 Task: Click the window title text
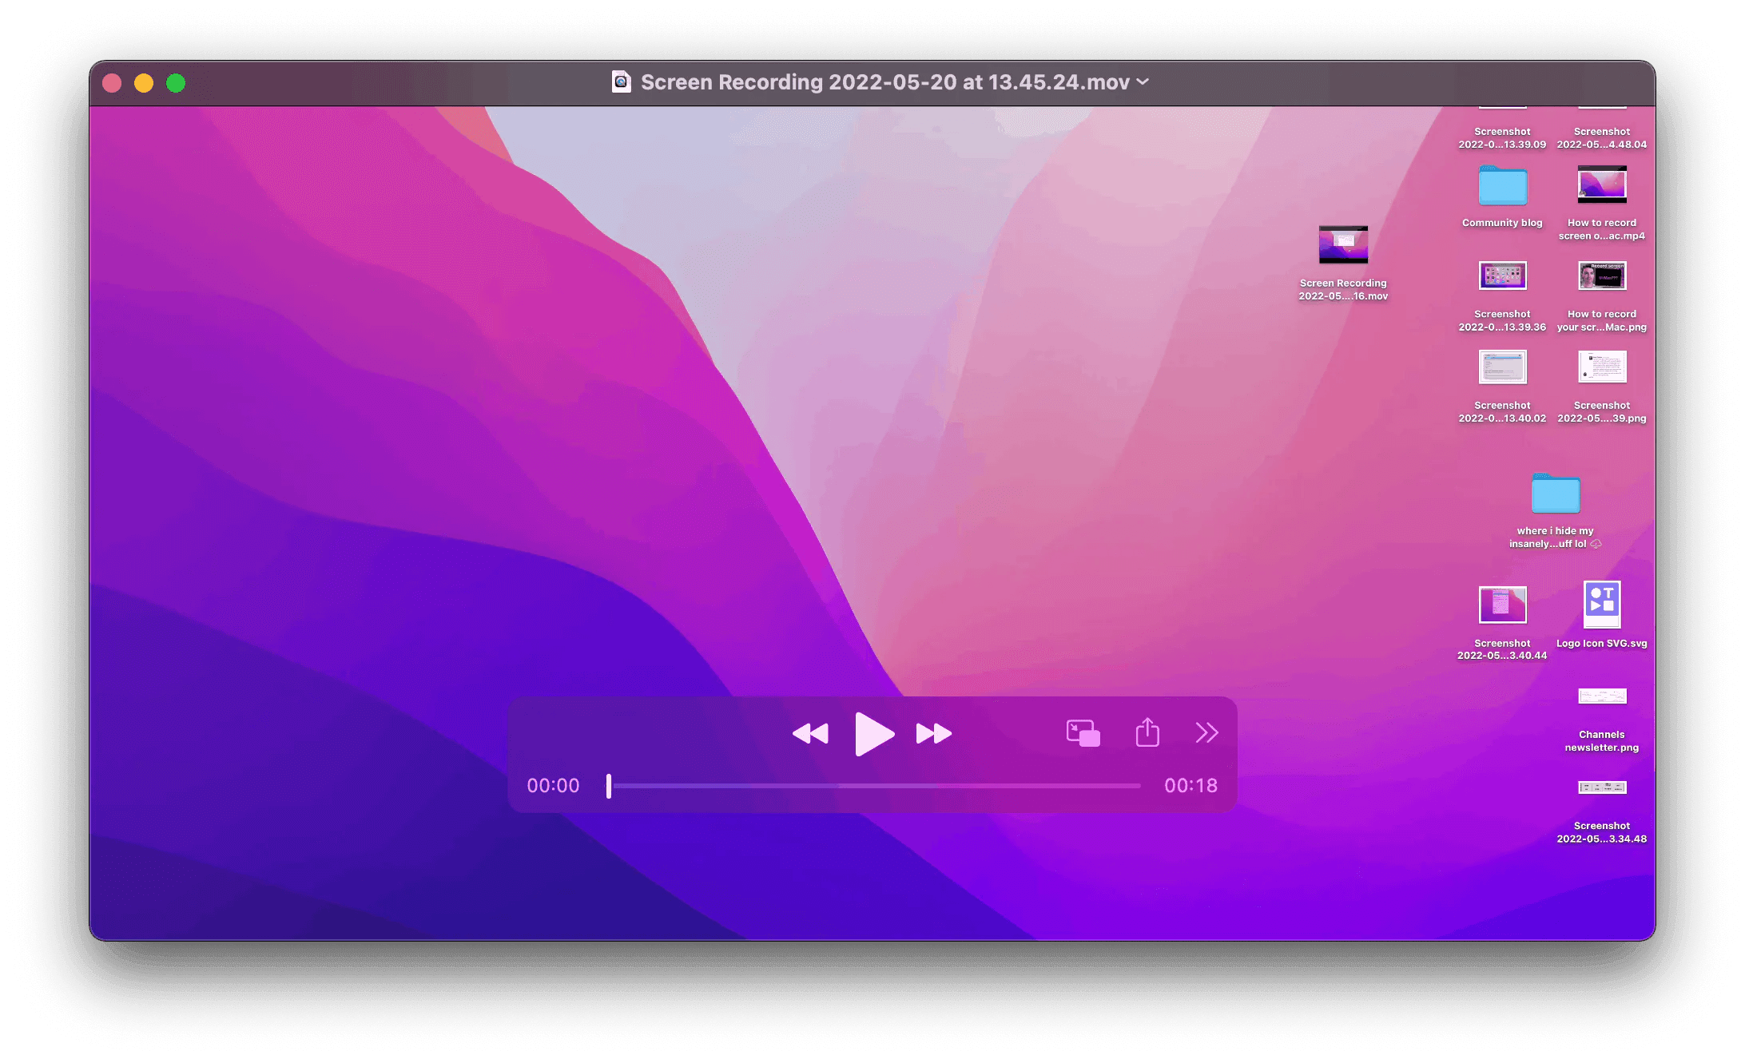coord(884,82)
